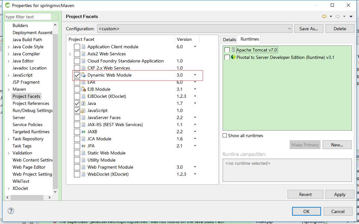
Task: Expand the Maven tree node
Action: point(8,89)
